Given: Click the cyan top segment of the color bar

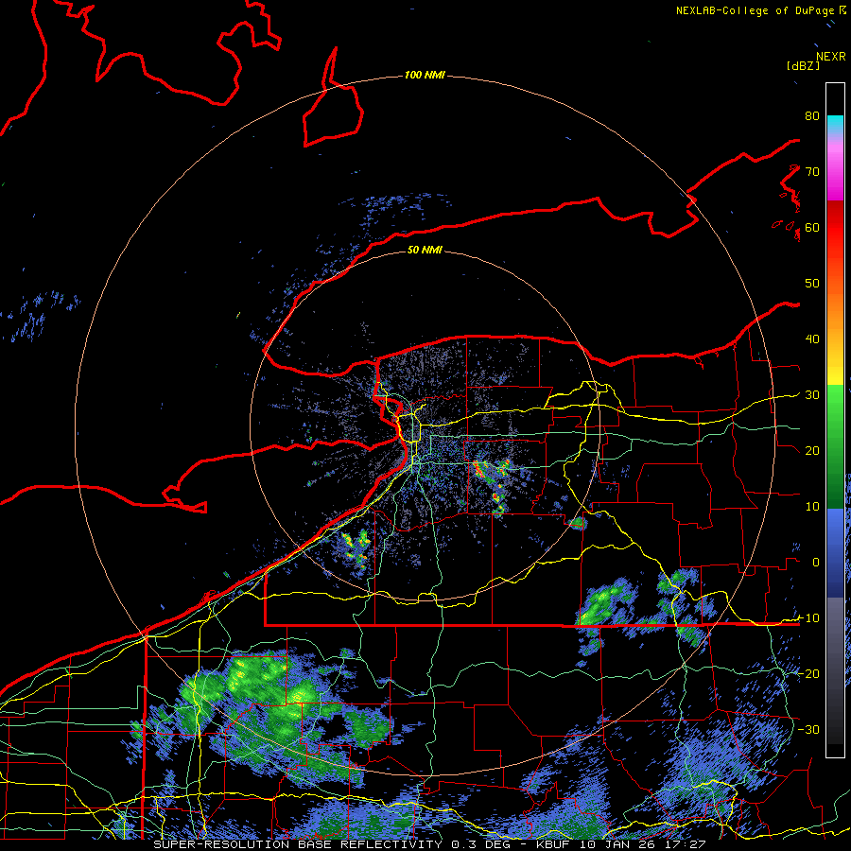Looking at the screenshot, I should [835, 125].
